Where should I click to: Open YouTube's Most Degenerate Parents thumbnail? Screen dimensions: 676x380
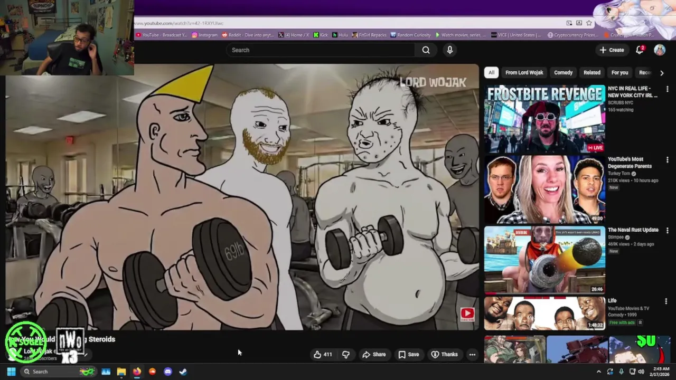(x=544, y=189)
